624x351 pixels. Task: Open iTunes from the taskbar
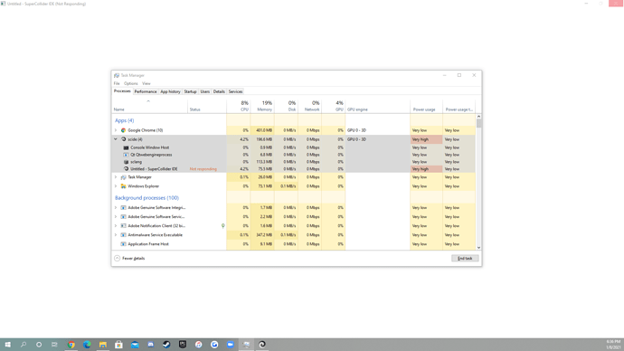pos(198,345)
